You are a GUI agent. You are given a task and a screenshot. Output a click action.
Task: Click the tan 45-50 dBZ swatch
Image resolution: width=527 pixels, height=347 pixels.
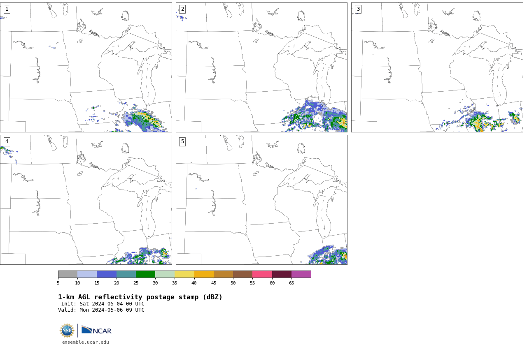pos(223,274)
